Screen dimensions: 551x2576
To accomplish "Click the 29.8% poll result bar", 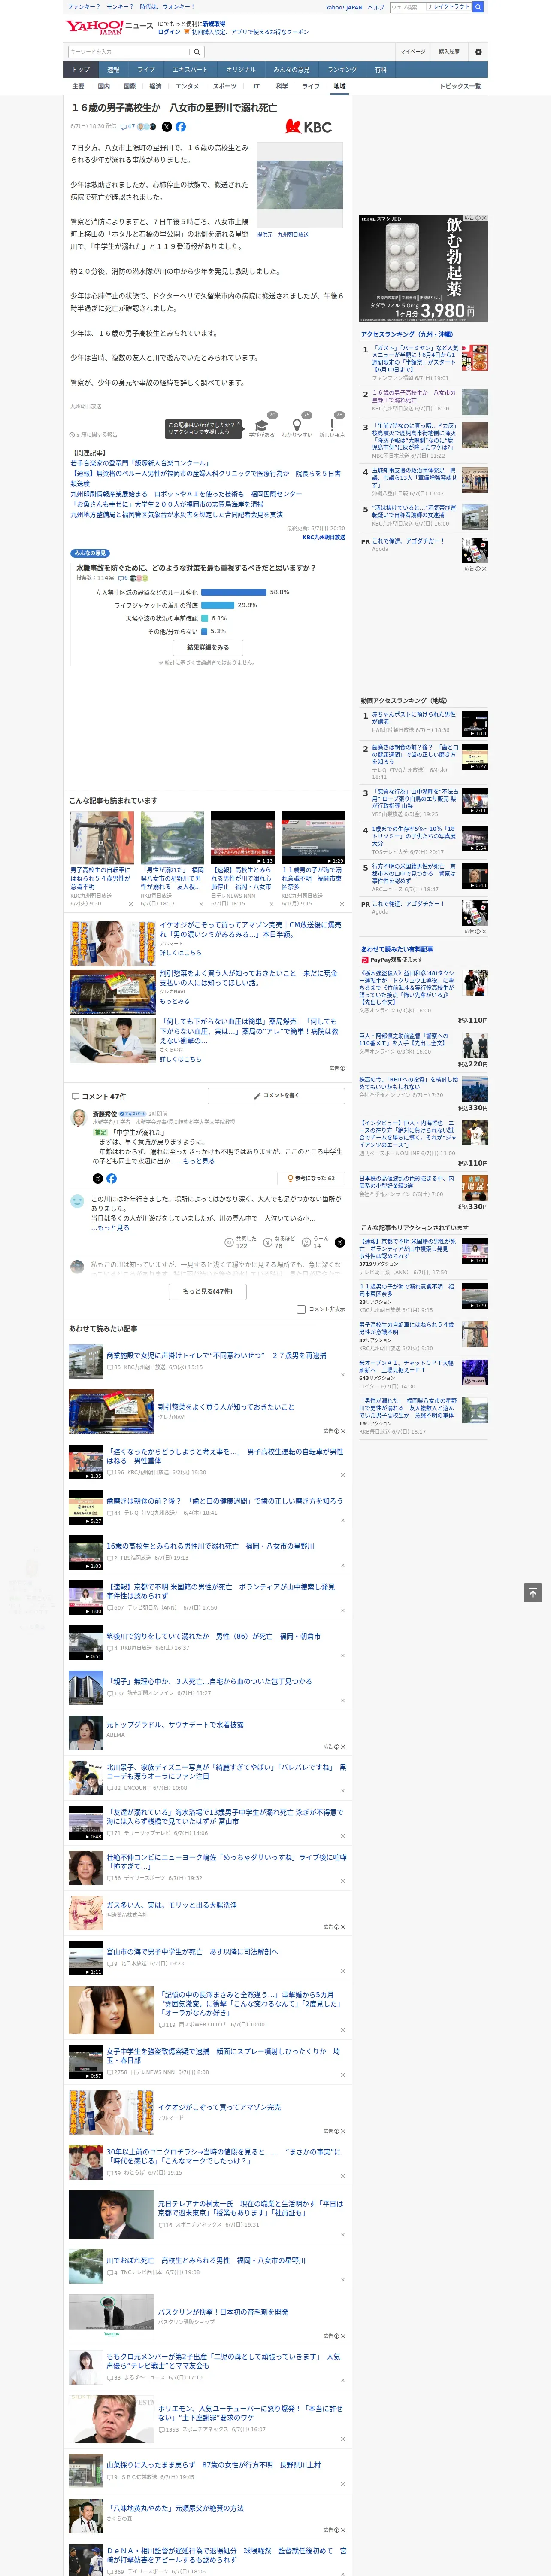I will (x=218, y=605).
